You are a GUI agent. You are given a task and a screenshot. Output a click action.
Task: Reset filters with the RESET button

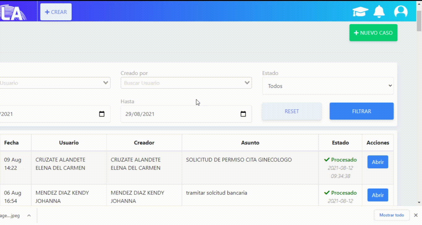point(291,111)
